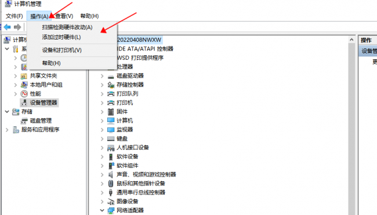
Task: Click the blue Back arrow toolbar icon
Action: [x=7, y=27]
